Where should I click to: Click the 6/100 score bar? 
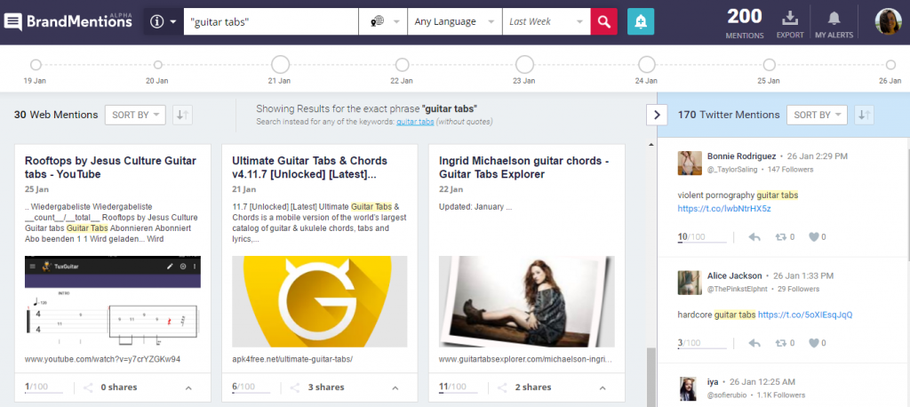[253, 387]
